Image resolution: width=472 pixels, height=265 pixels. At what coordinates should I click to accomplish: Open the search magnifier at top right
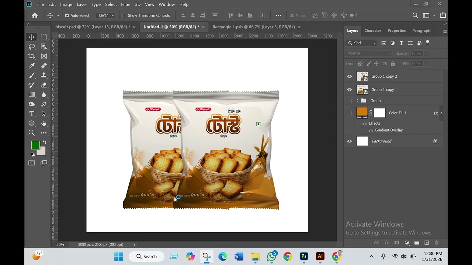415,15
